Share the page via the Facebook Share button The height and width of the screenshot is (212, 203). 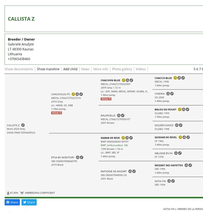point(12,202)
